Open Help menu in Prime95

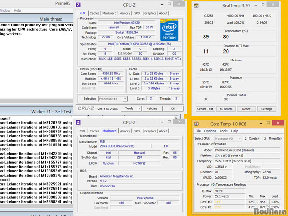(17, 10)
